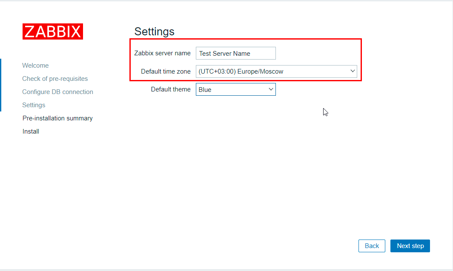The height and width of the screenshot is (271, 453).
Task: Click the "Test Server Name" text
Action: point(225,54)
